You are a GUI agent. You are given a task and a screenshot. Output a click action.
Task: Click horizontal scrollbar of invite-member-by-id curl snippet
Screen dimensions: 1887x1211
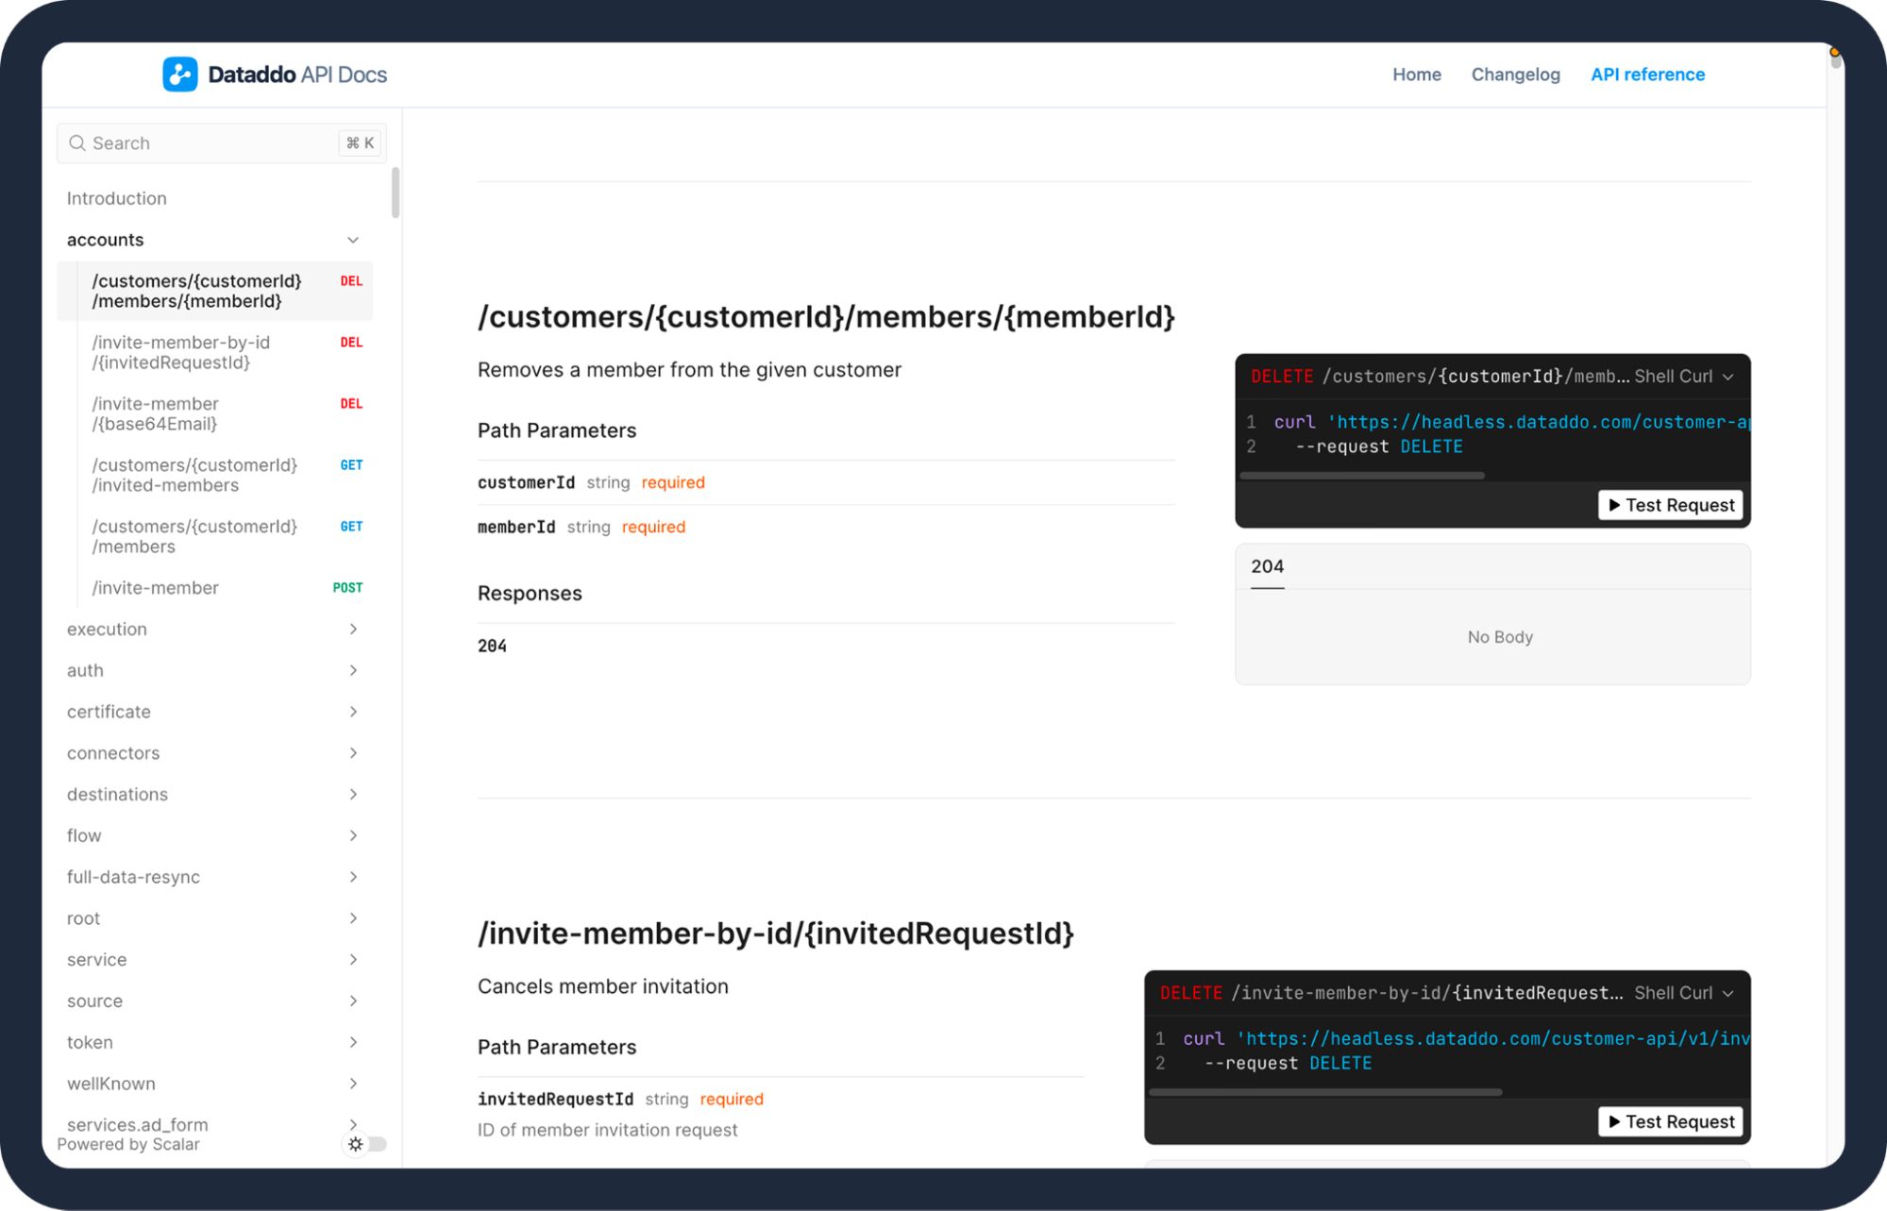click(1325, 1092)
